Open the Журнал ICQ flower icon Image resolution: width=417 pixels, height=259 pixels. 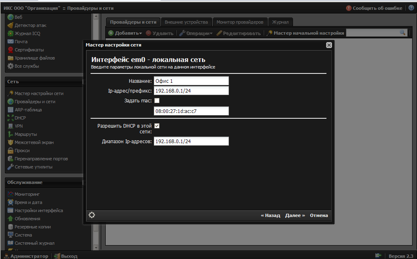pos(10,33)
